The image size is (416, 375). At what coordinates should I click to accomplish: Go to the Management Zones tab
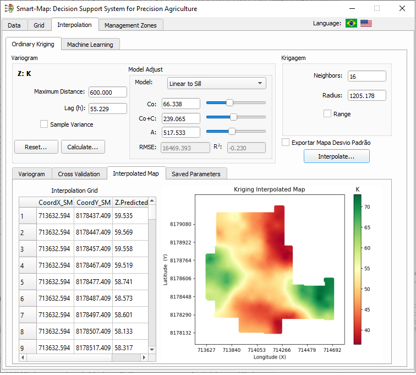pos(130,25)
